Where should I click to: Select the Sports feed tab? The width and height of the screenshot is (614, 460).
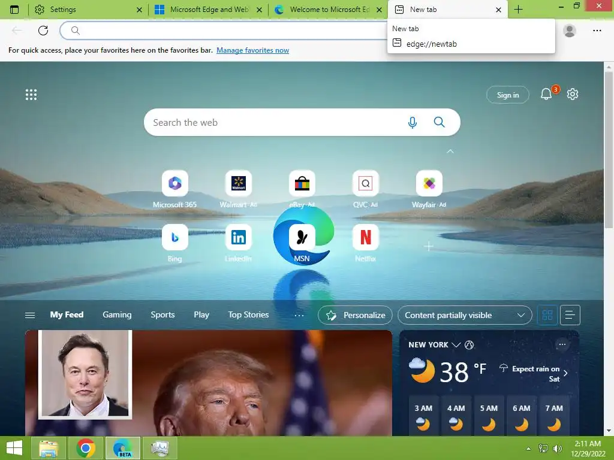[162, 315]
